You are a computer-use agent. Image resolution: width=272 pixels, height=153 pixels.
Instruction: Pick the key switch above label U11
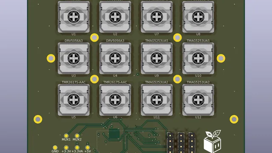coord(157,100)
